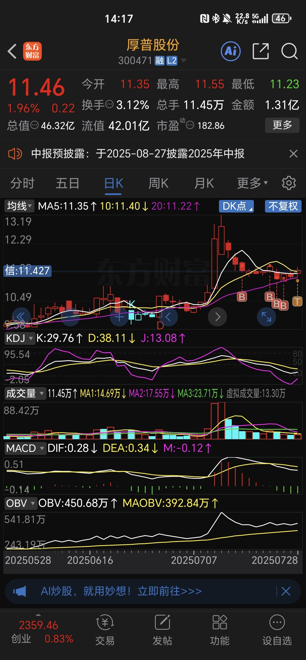Screen dimensions: 306x660
Task: Expand chart to fullscreen
Action: [266, 317]
